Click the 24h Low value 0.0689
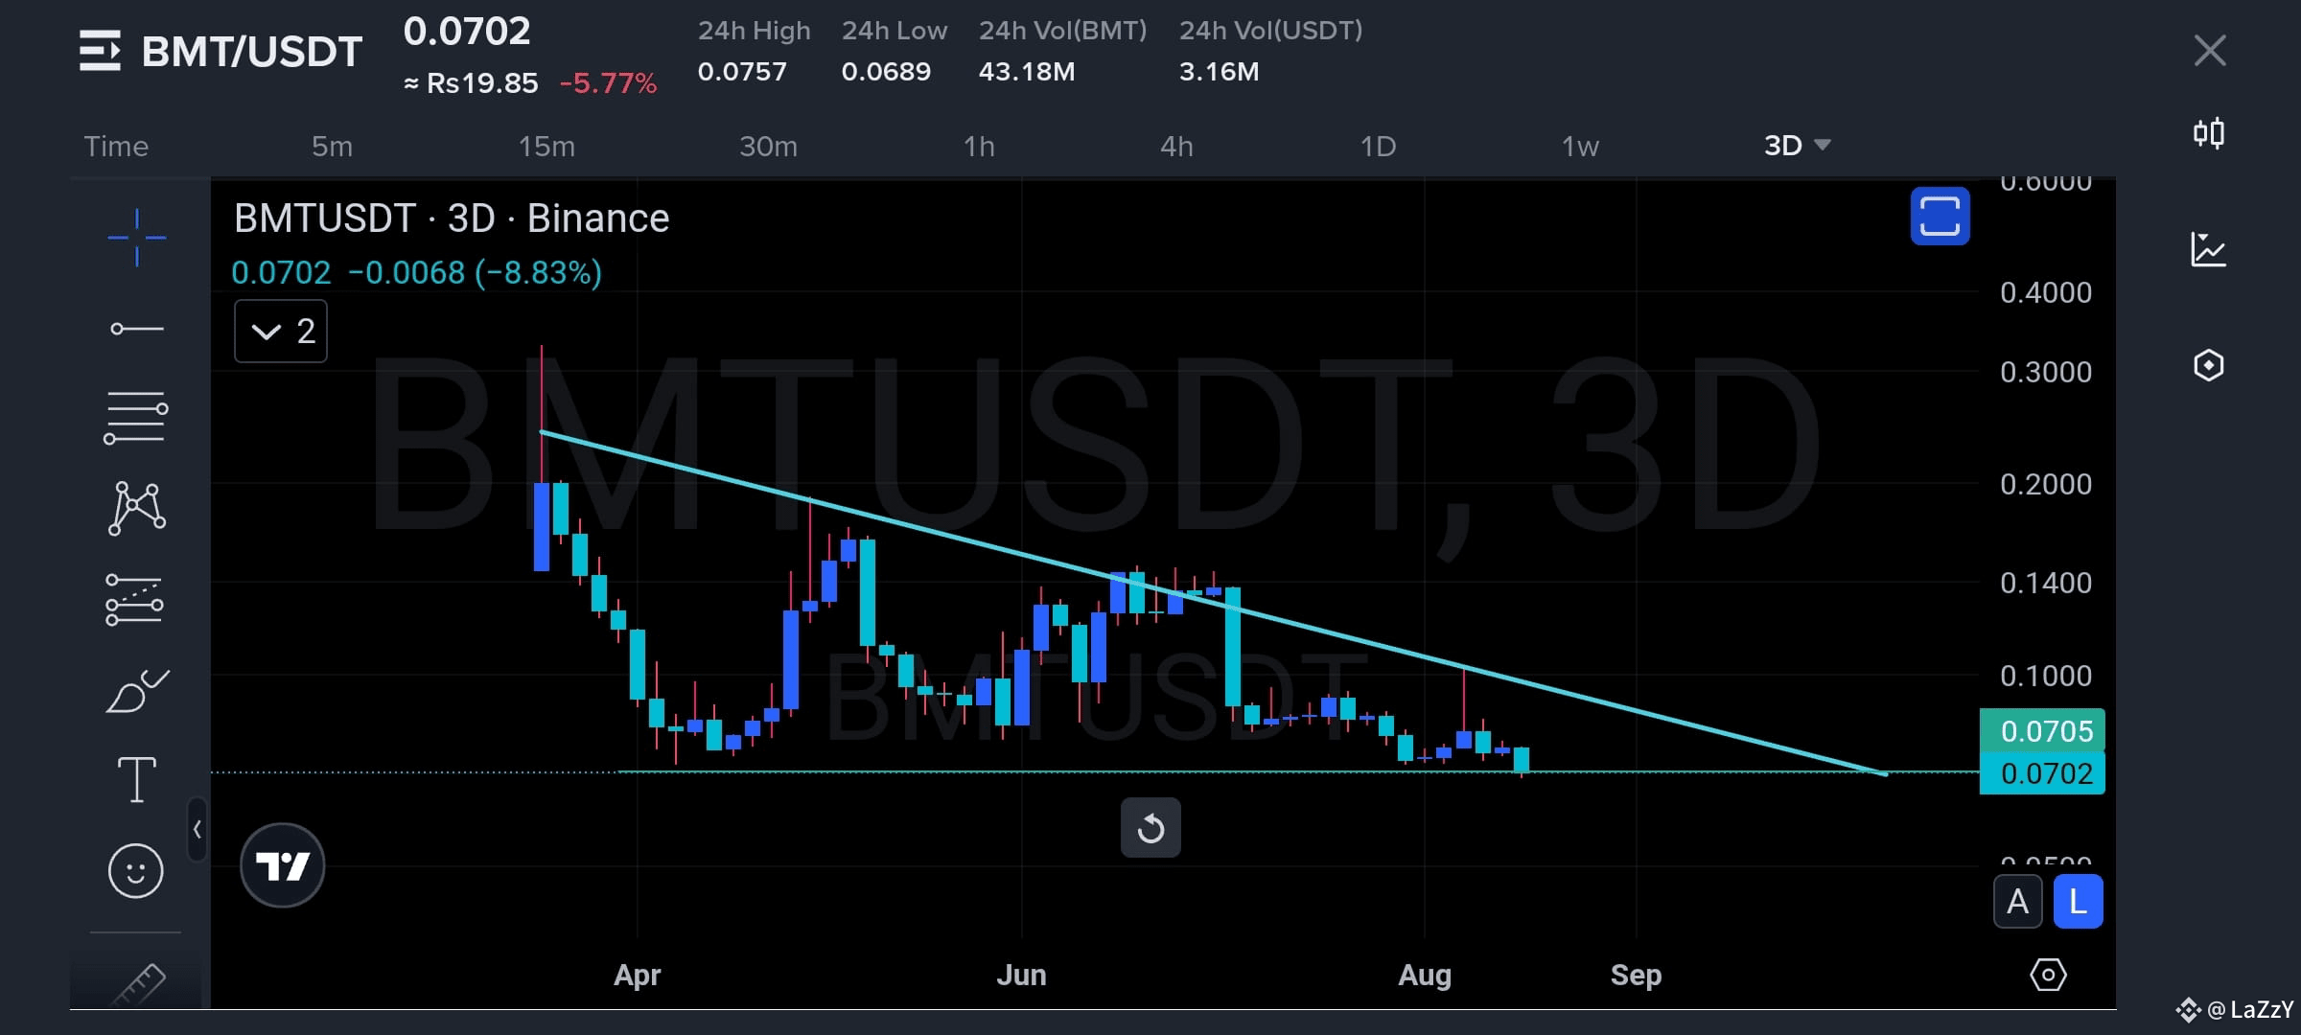 [x=886, y=72]
